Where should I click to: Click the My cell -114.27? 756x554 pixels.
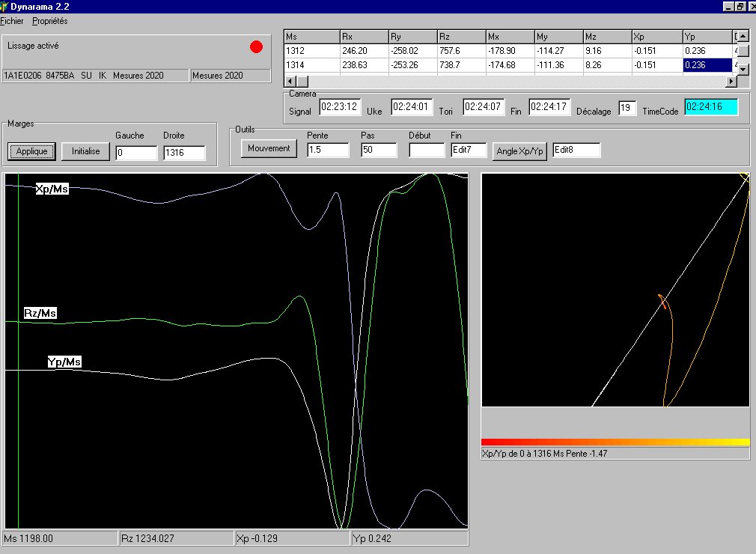click(x=559, y=51)
